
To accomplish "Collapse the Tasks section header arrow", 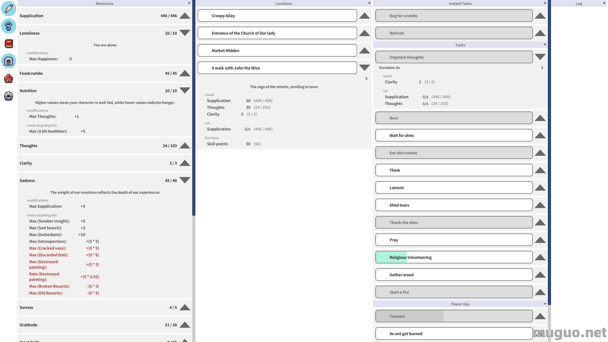I will click(x=545, y=45).
